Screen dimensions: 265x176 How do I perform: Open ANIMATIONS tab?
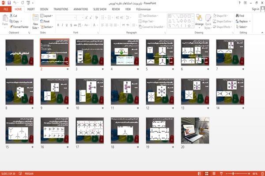81,9
